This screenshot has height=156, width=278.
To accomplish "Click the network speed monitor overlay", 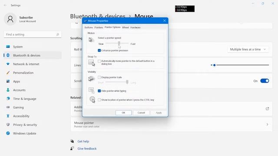I will coord(185,9).
